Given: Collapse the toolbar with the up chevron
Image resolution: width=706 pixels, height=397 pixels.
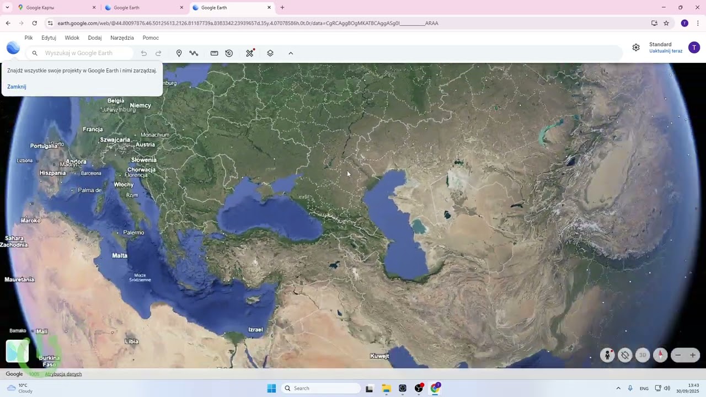Looking at the screenshot, I should point(291,53).
